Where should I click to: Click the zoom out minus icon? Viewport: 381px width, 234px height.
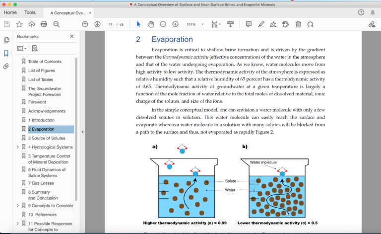(x=163, y=24)
